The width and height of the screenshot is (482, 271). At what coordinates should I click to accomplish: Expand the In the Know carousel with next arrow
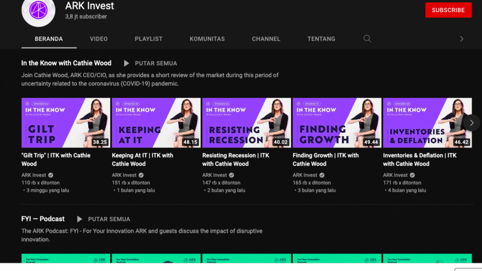click(x=471, y=123)
